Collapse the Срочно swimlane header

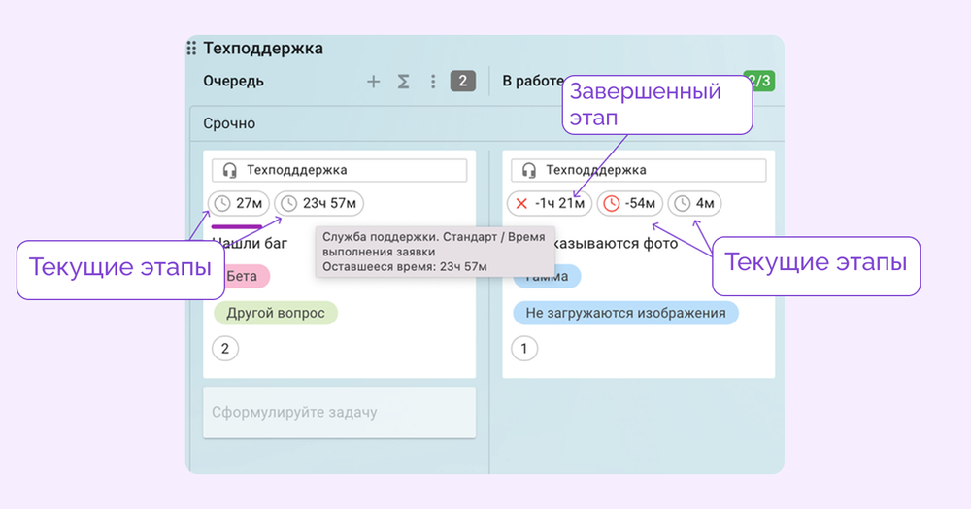coord(230,123)
